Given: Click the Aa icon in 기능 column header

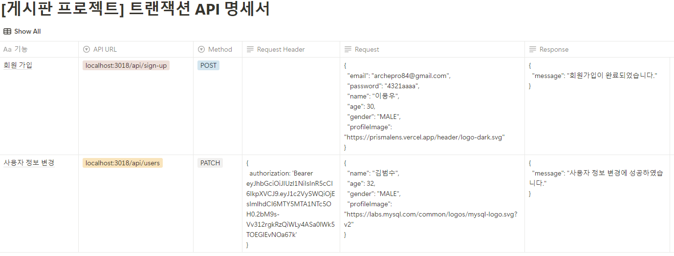Looking at the screenshot, I should (x=7, y=49).
